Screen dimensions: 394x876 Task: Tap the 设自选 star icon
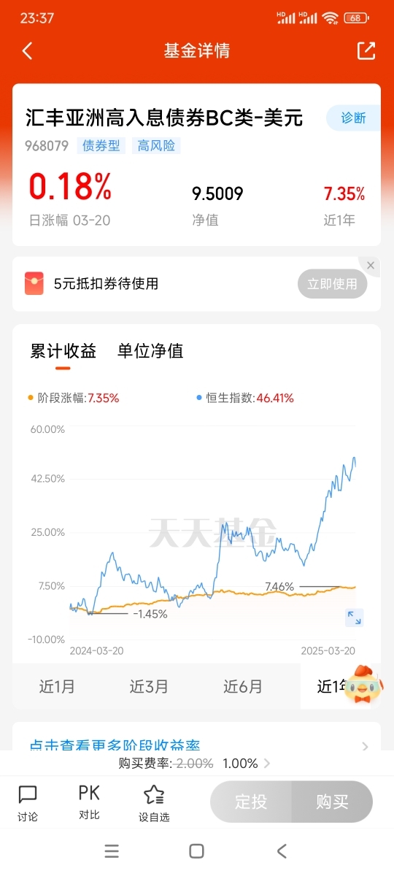[x=154, y=803]
